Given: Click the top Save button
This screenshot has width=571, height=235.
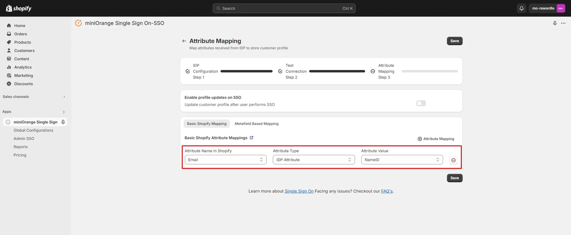Looking at the screenshot, I should [x=455, y=41].
